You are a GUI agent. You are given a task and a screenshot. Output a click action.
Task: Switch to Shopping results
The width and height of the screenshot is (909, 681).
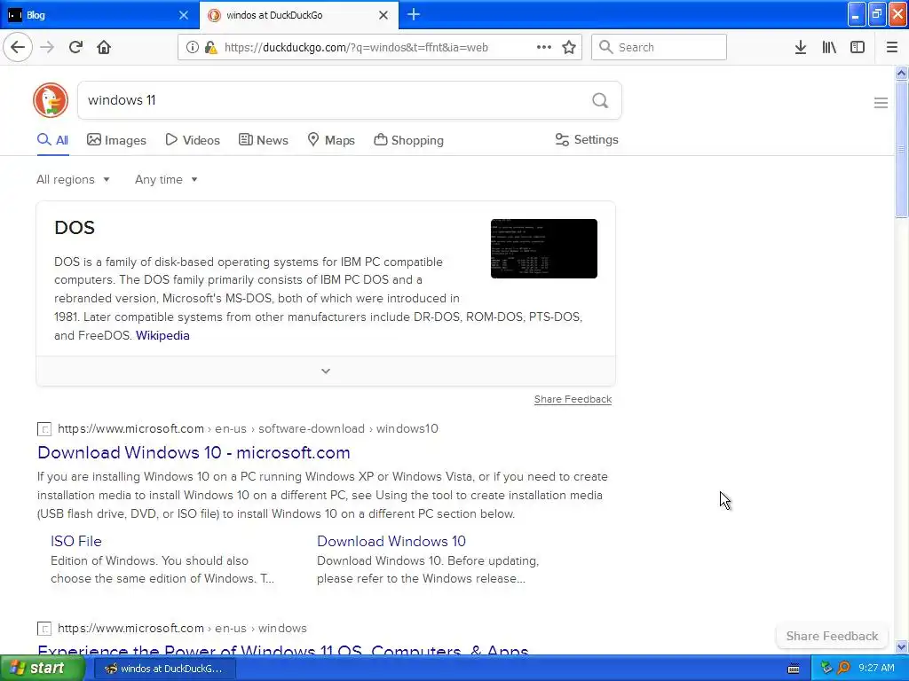tap(408, 140)
